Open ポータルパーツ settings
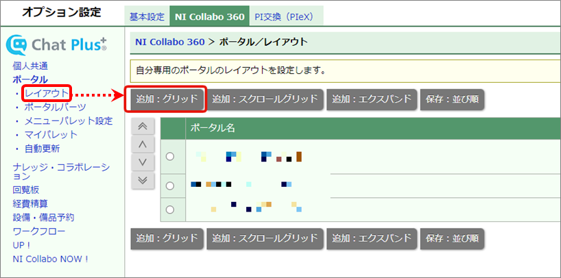 point(55,107)
